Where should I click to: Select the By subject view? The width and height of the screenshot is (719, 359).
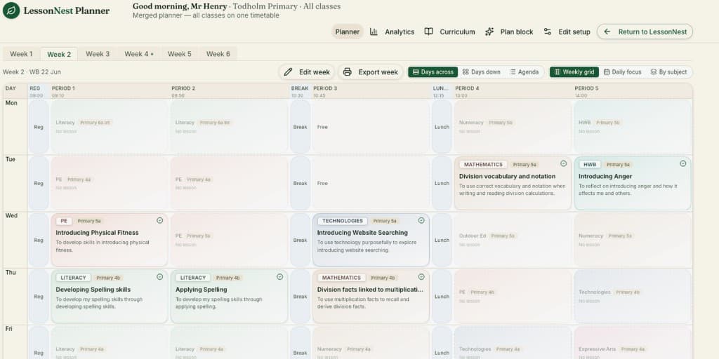point(668,72)
